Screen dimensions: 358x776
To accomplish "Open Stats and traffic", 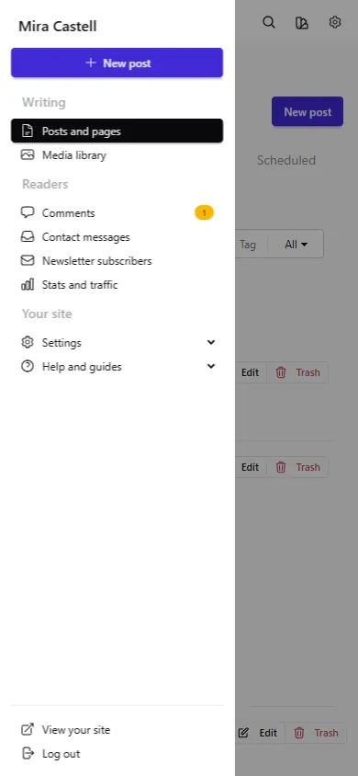I will pyautogui.click(x=117, y=285).
